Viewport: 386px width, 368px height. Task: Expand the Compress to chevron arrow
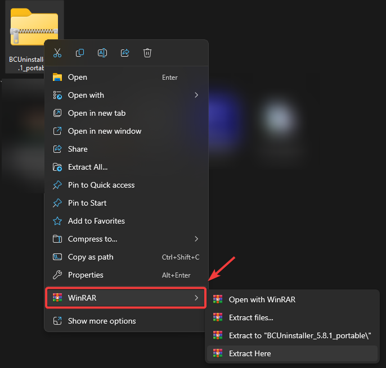[196, 239]
